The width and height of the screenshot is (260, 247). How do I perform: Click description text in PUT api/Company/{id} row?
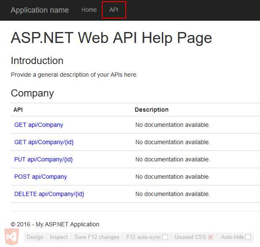(x=172, y=159)
